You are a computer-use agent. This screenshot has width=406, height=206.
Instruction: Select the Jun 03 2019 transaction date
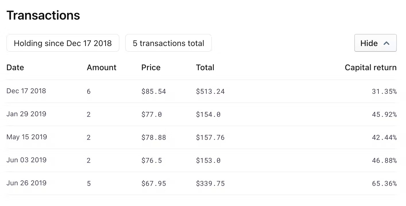26,160
